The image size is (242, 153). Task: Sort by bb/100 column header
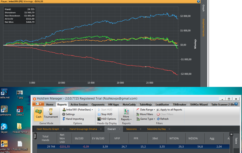79,139
